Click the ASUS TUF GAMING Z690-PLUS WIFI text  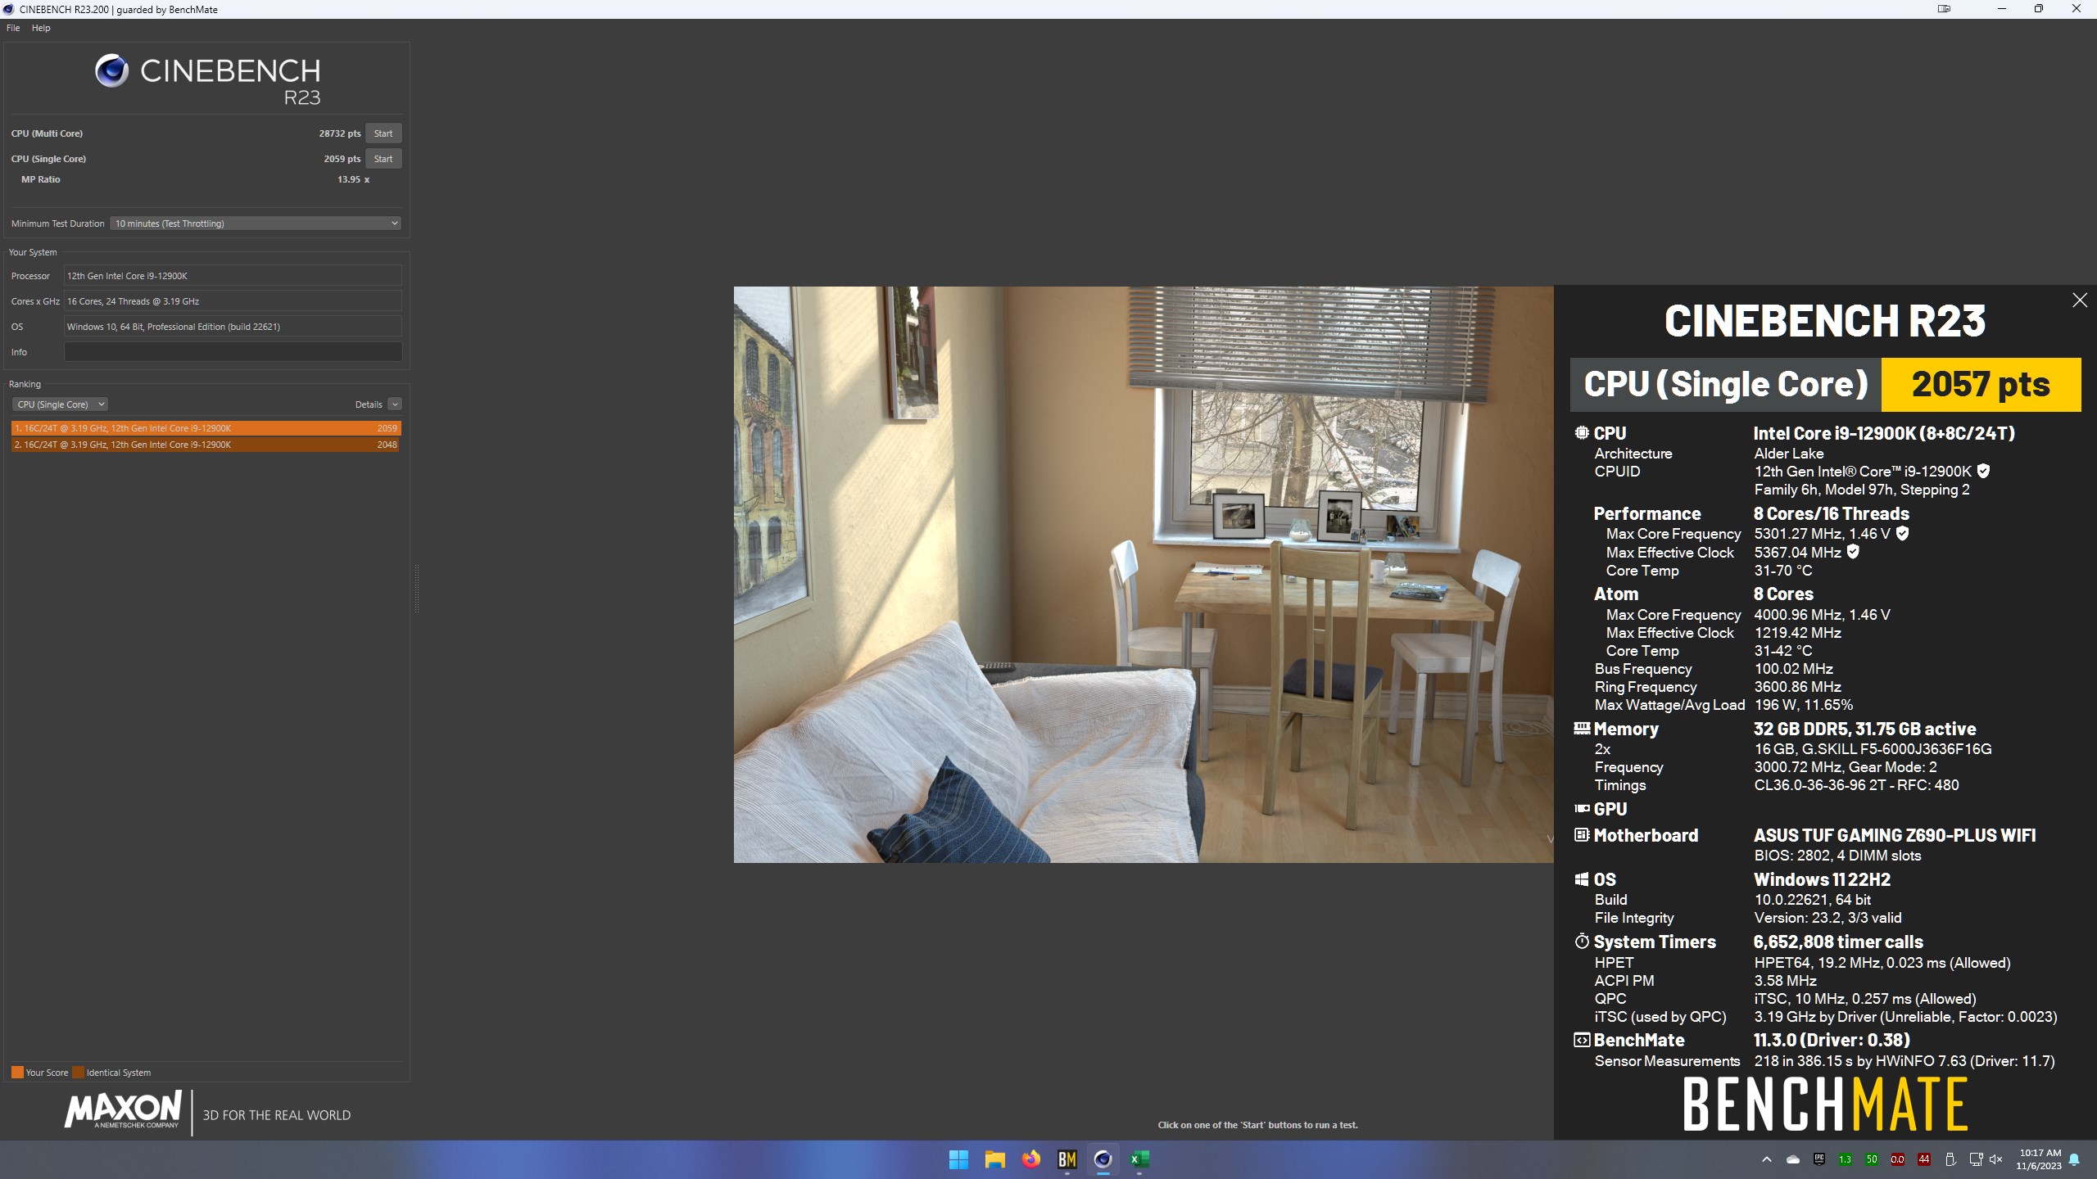tap(1894, 835)
